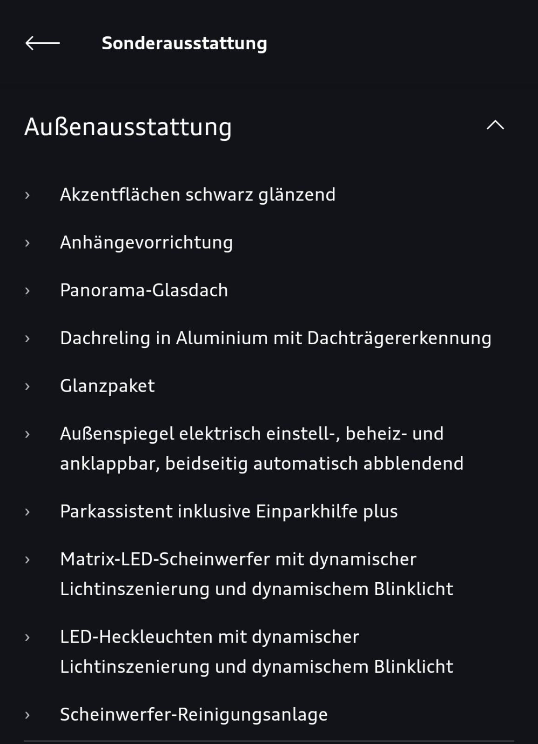Screen dimensions: 538x744
Task: Open chevron beside LED-Heckleuchten entry
Action: click(x=27, y=638)
